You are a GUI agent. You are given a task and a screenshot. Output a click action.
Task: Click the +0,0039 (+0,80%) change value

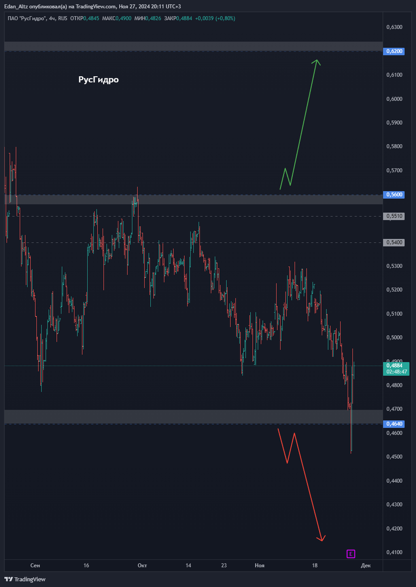click(215, 18)
